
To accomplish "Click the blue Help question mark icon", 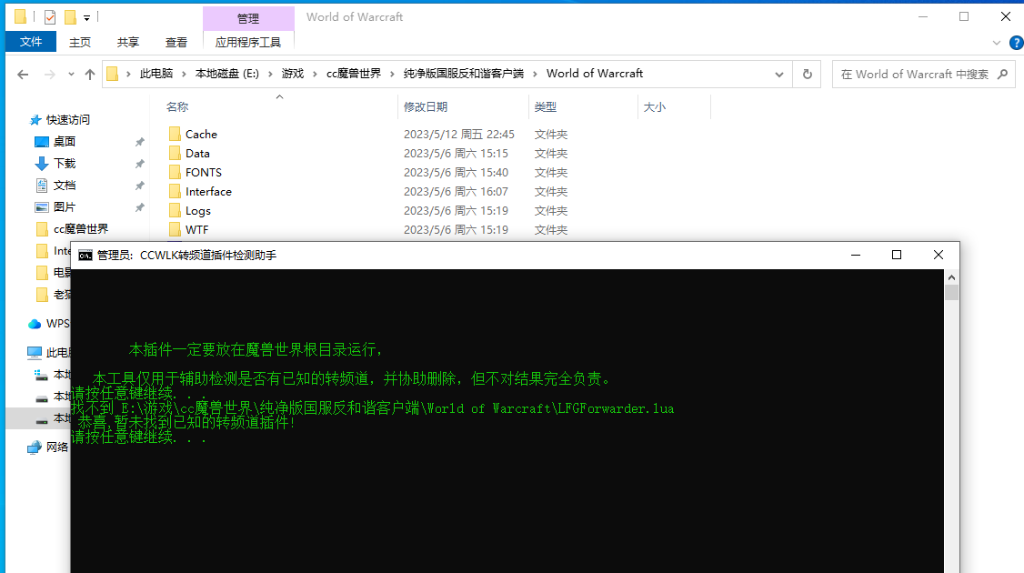I will 1016,42.
